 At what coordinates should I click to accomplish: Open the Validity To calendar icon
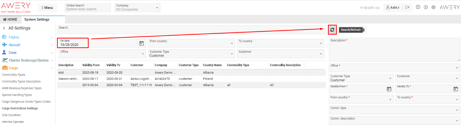pos(456,89)
